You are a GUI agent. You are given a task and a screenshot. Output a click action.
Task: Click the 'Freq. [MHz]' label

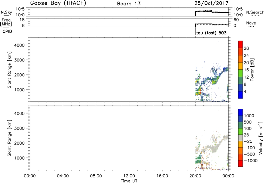[6, 22]
